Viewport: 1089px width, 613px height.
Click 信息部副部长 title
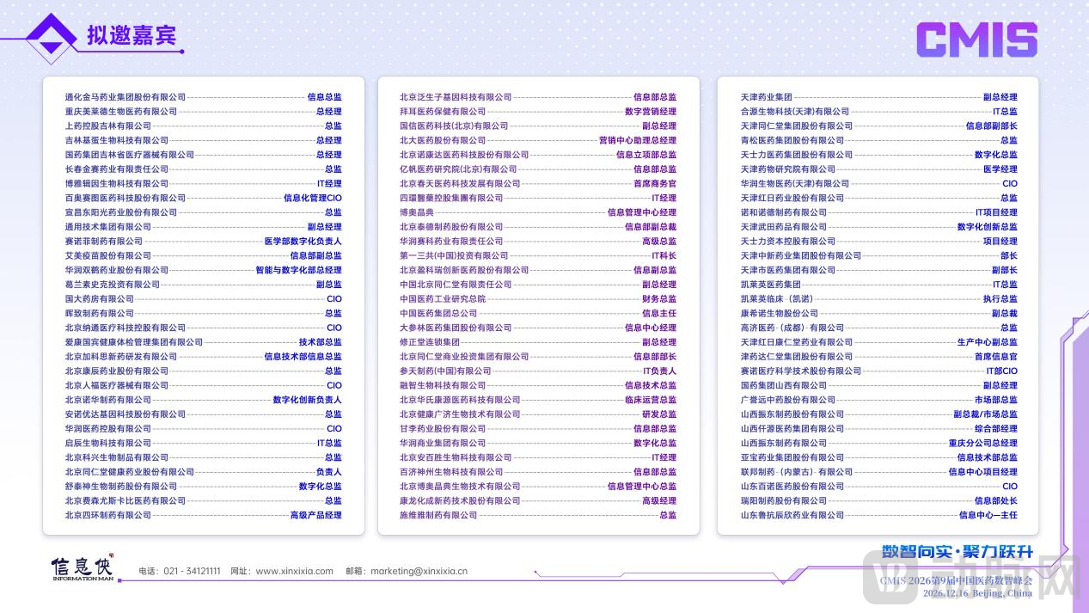coord(992,126)
